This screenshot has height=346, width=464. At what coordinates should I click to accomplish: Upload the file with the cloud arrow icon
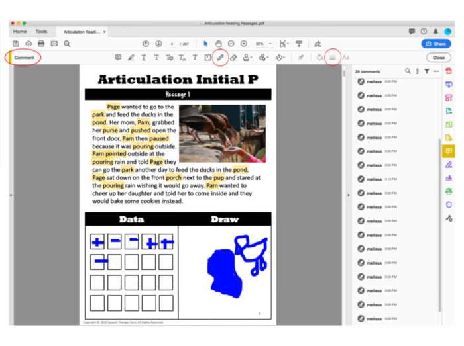tap(29, 44)
